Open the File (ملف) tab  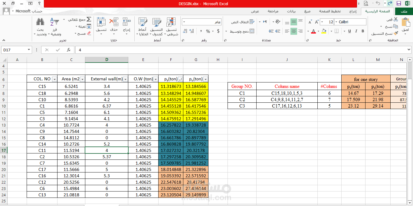[404, 11]
